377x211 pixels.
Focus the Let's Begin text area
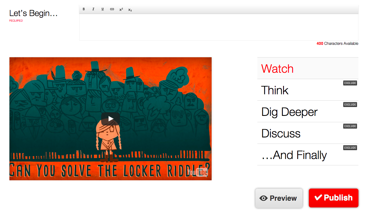click(x=219, y=27)
